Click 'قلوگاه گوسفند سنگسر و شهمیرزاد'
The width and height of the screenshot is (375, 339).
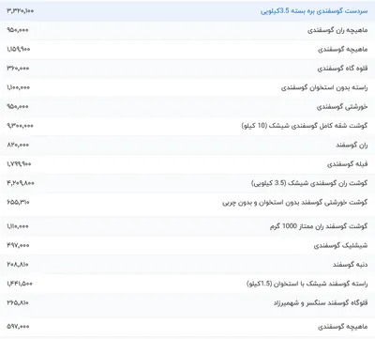tap(321, 303)
